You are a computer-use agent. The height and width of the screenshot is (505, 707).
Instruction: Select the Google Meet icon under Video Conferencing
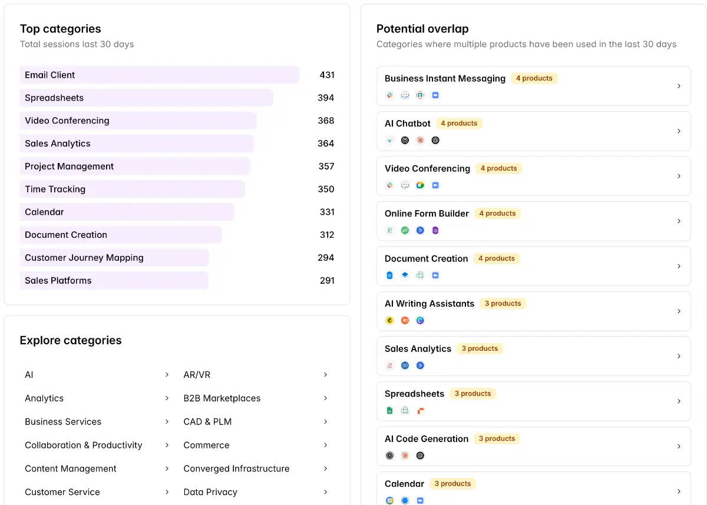[x=420, y=185]
